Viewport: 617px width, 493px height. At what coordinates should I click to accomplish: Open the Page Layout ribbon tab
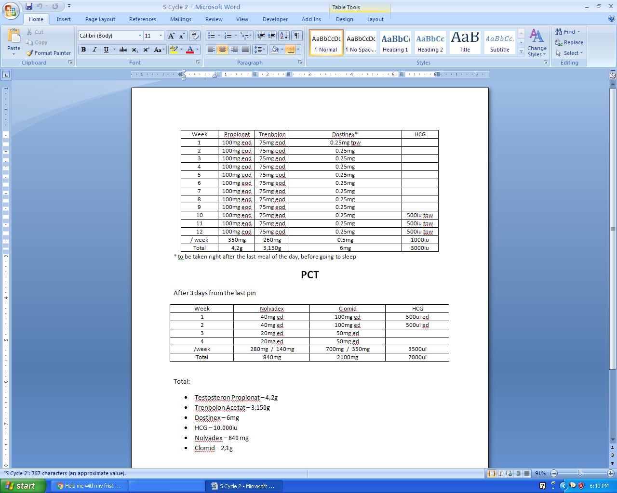tap(100, 19)
